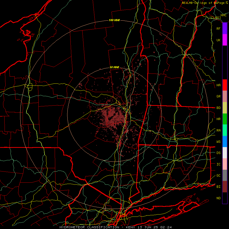Click the BI dark red legend swatch
The height and width of the screenshot is (229, 229).
pos(225,187)
